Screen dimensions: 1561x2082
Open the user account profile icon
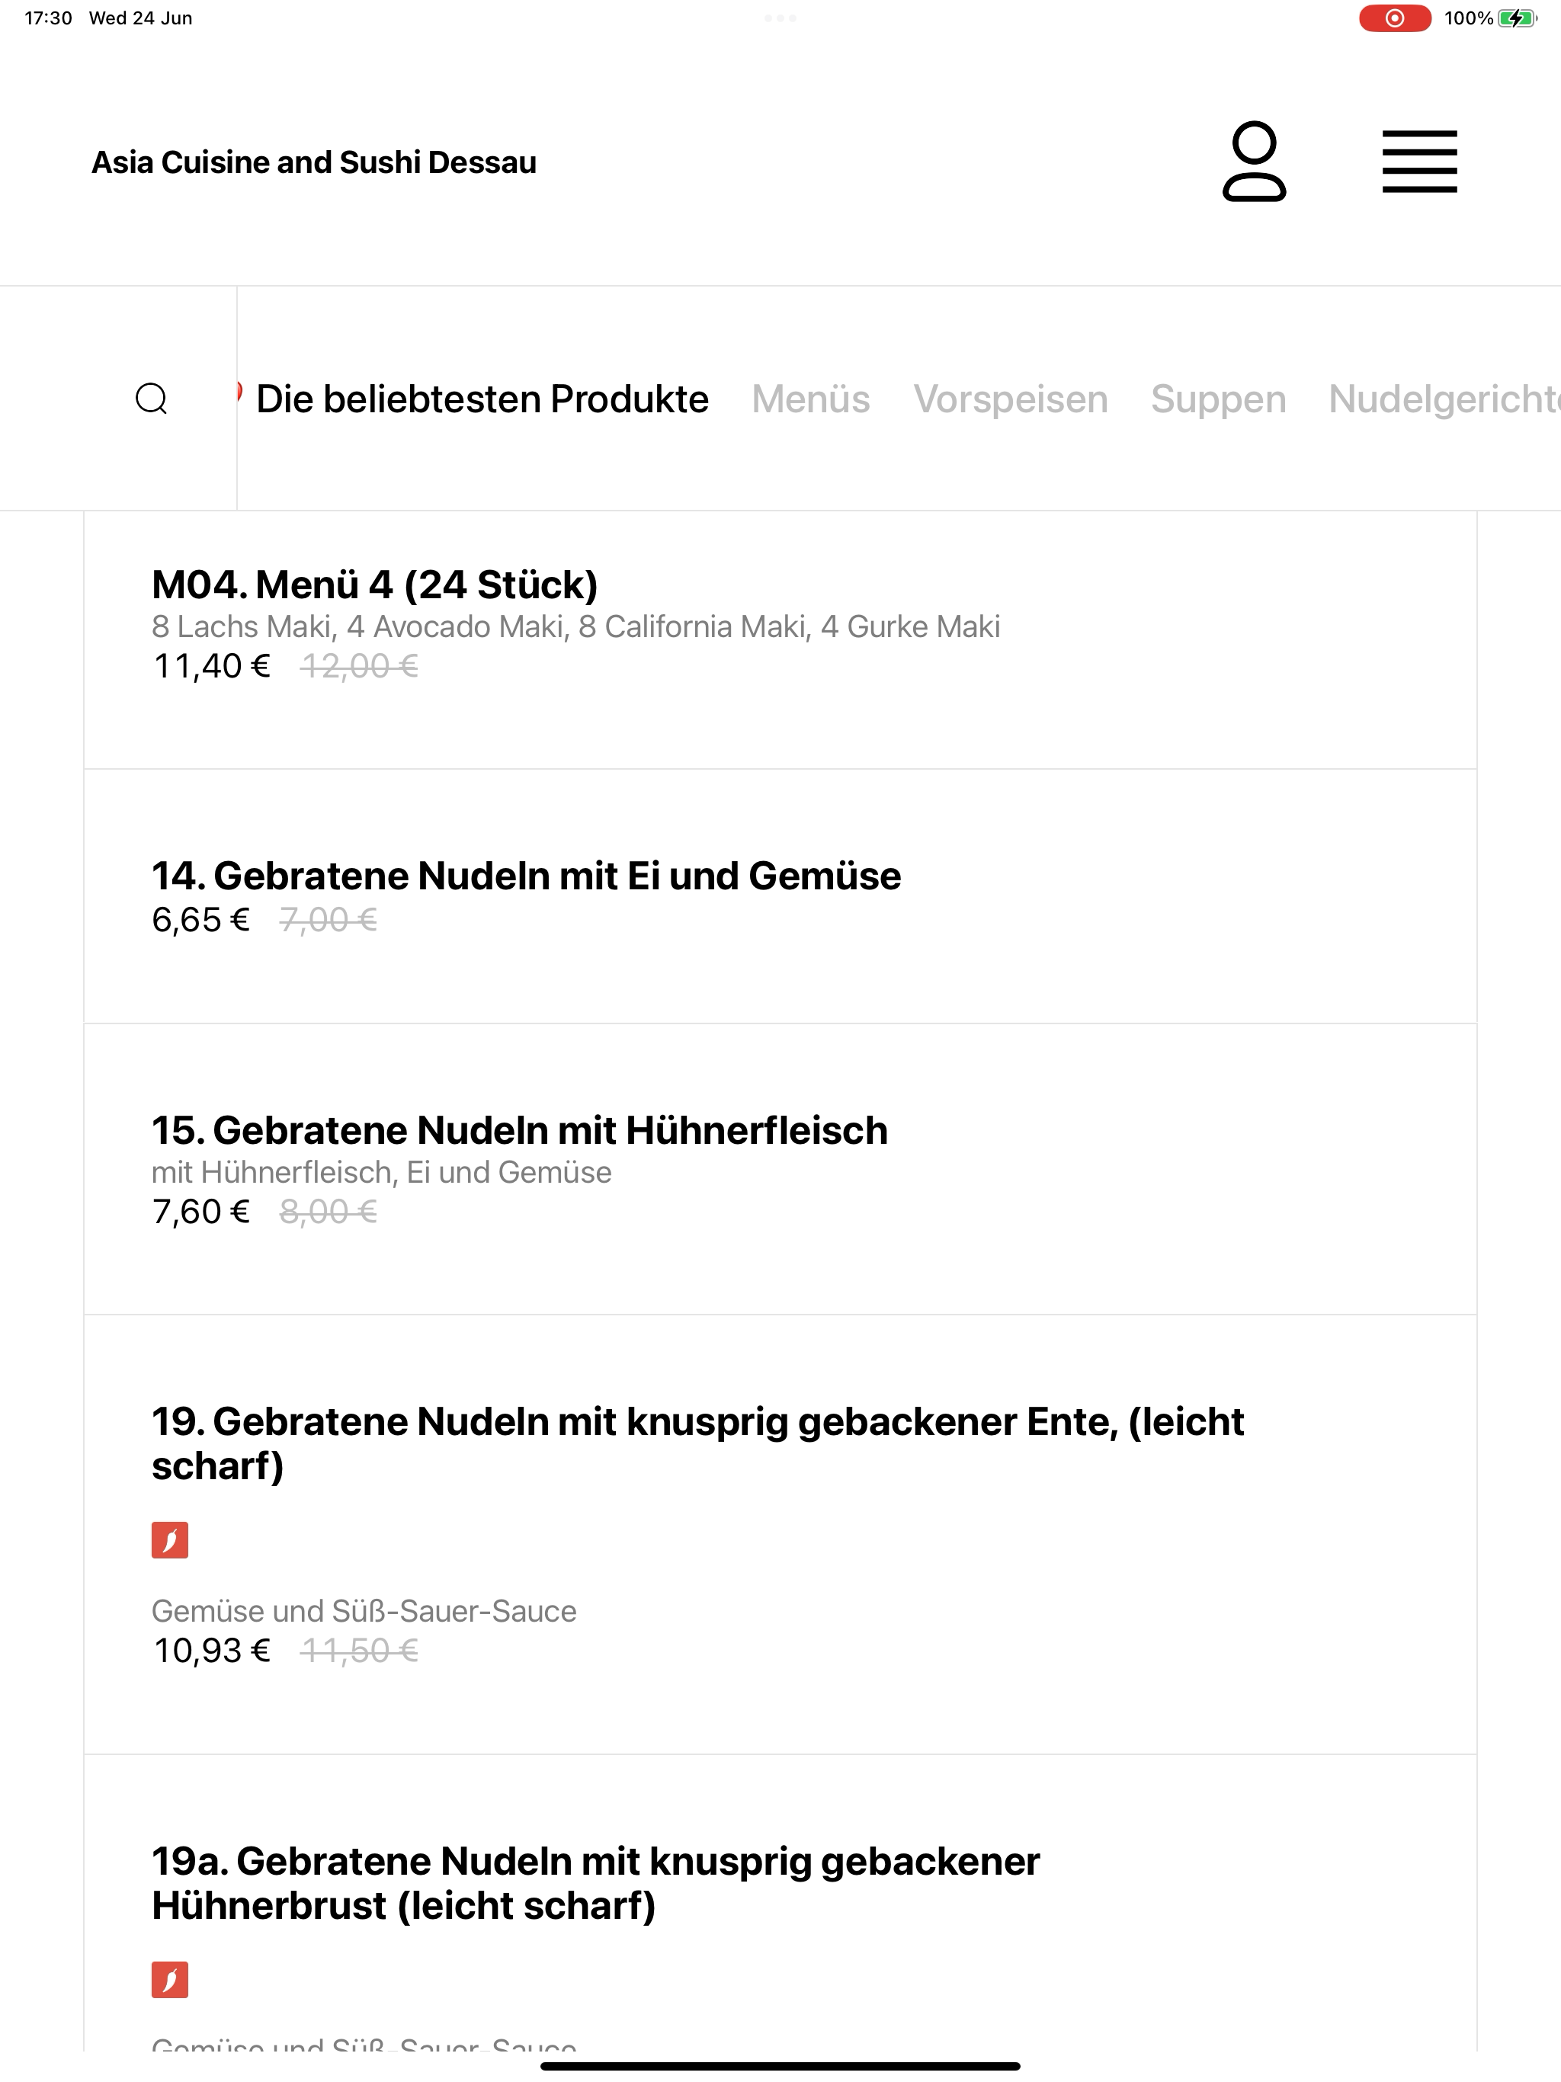[x=1254, y=161]
